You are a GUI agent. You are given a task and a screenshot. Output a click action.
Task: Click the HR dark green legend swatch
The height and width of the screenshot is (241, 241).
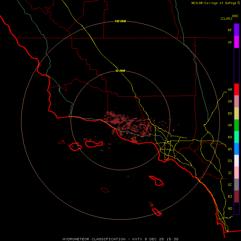click(x=236, y=125)
